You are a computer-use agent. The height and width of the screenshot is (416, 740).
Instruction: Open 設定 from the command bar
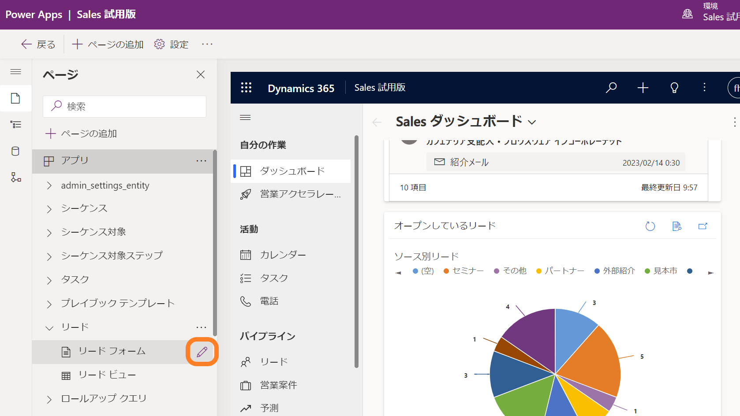[171, 44]
